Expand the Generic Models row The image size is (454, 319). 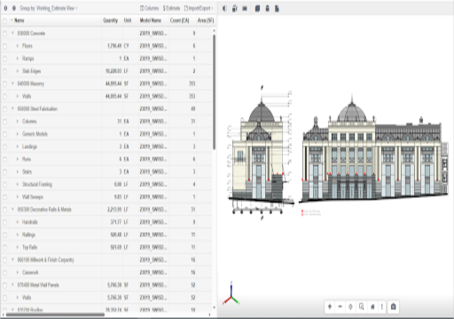[x=18, y=134]
